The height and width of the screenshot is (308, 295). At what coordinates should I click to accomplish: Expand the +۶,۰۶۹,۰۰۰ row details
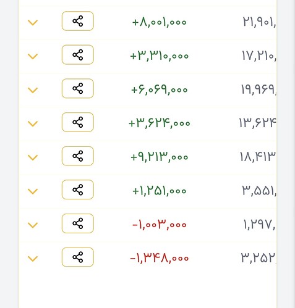click(x=33, y=90)
